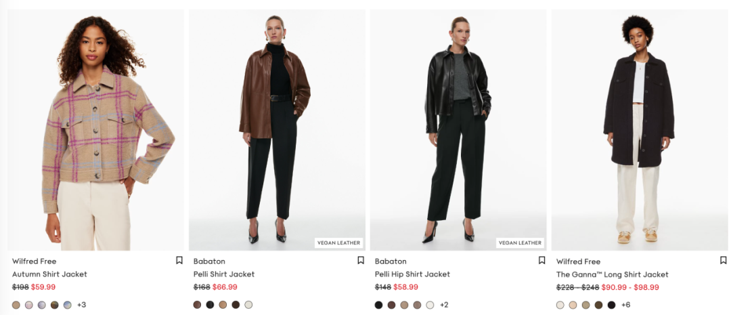Screen dimensions: 731x315
Task: Save the Pelli Shirt Jacket to wishlist
Action: tap(360, 260)
